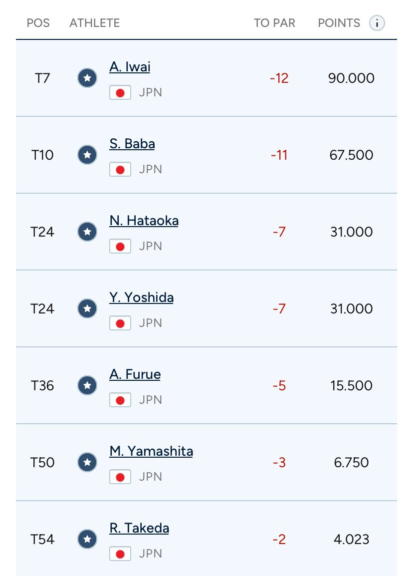This screenshot has height=576, width=413.
Task: Open A. Furue athlete link
Action: point(135,374)
